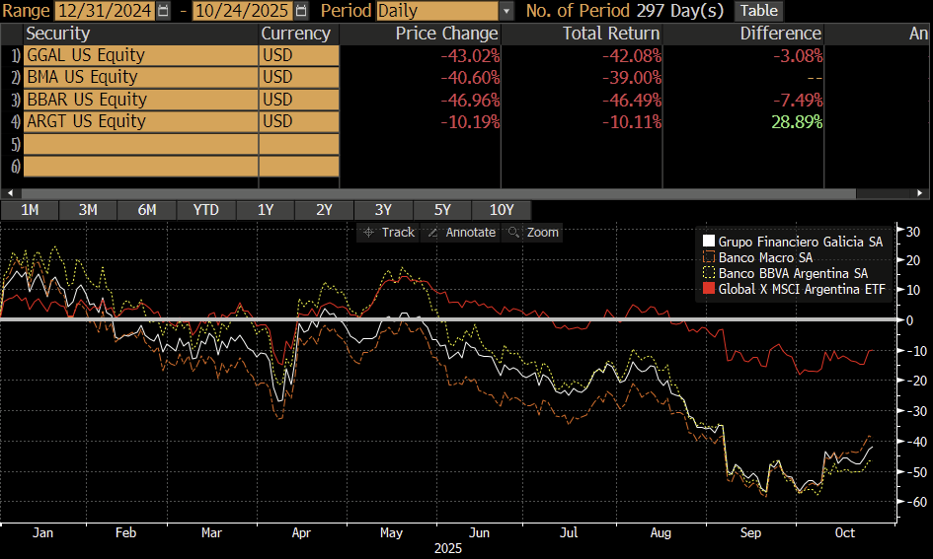Click the yellow Banco BBVA Argentina legend swatch
933x559 pixels.
tap(708, 273)
